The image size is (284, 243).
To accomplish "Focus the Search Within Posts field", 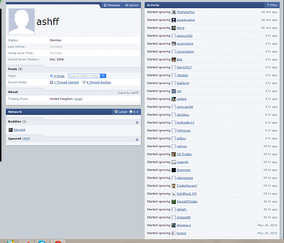I will pyautogui.click(x=84, y=76).
